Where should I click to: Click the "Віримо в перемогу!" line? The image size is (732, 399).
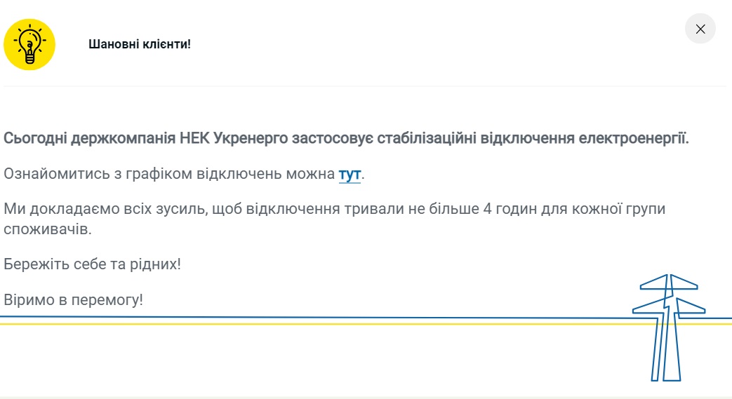pyautogui.click(x=73, y=299)
